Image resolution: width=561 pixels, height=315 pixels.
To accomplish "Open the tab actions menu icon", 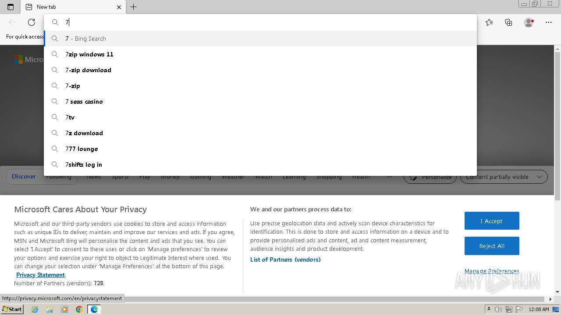I will (x=11, y=7).
